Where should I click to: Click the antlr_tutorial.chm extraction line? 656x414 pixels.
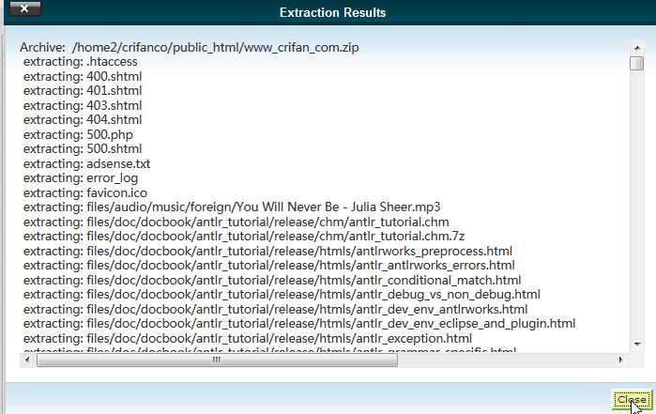pos(236,222)
